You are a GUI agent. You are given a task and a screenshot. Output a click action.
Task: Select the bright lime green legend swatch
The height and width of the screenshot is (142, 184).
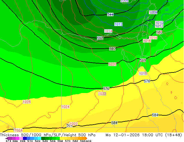[58, 138]
